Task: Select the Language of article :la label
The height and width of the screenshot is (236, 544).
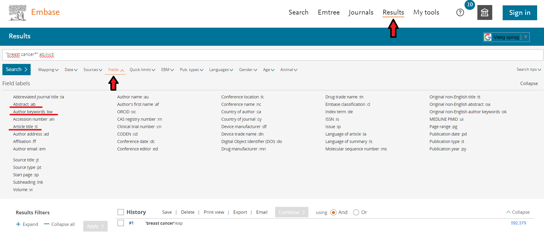Action: [346, 134]
